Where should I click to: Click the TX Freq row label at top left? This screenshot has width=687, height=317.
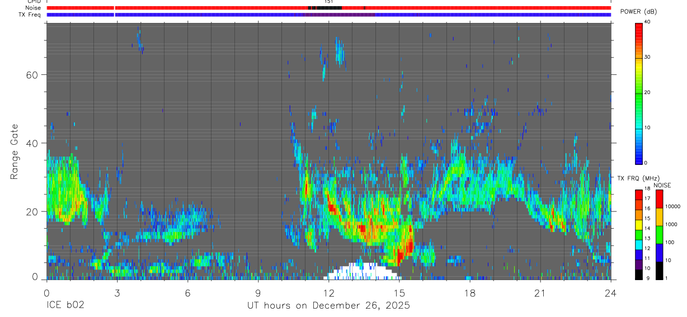tap(30, 15)
